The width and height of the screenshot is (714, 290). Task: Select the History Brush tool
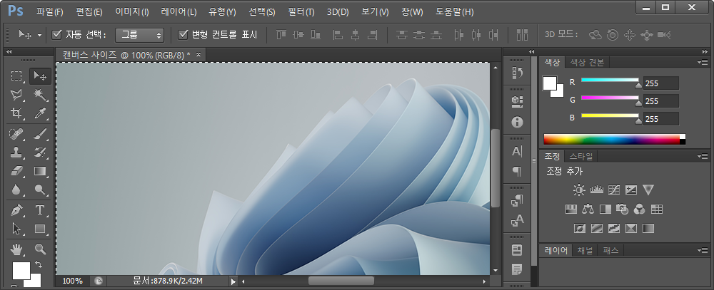(40, 152)
